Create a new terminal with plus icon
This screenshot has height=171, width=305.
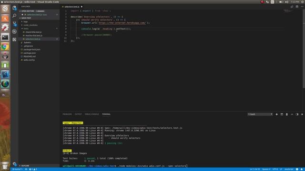tap(276, 114)
